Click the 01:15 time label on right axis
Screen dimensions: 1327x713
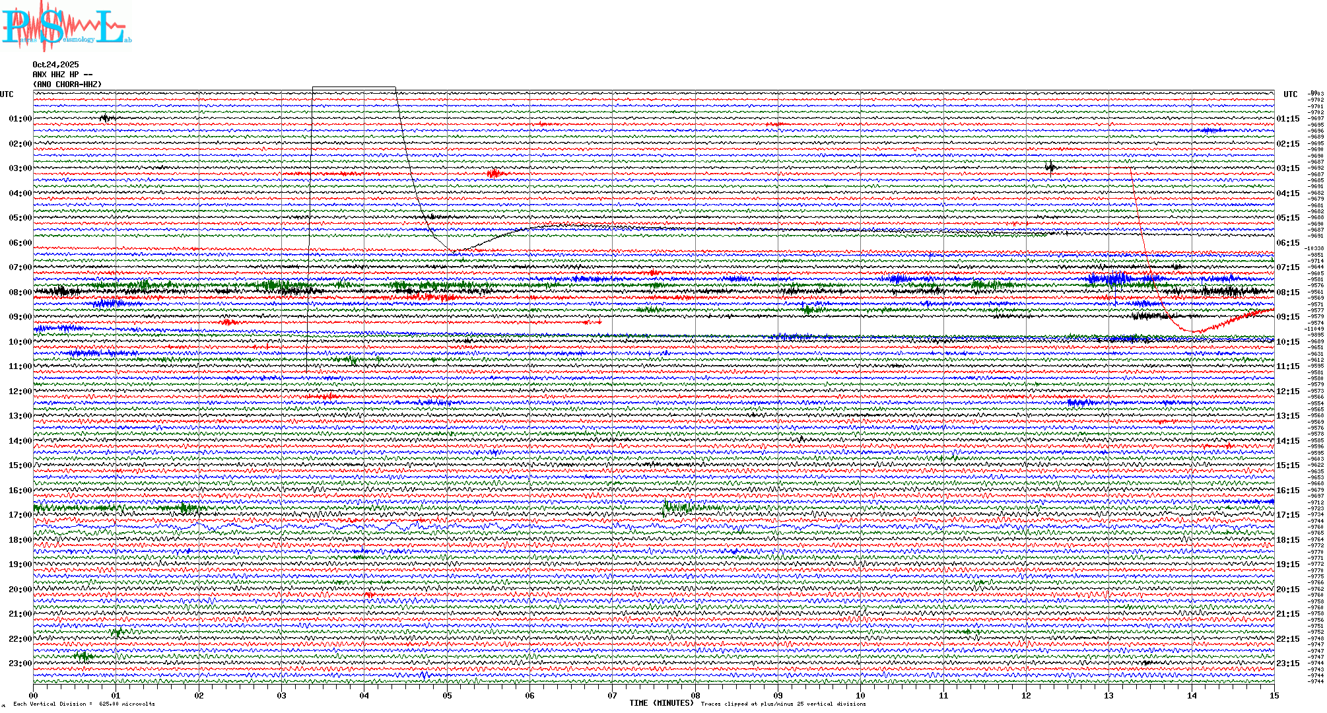point(1287,119)
